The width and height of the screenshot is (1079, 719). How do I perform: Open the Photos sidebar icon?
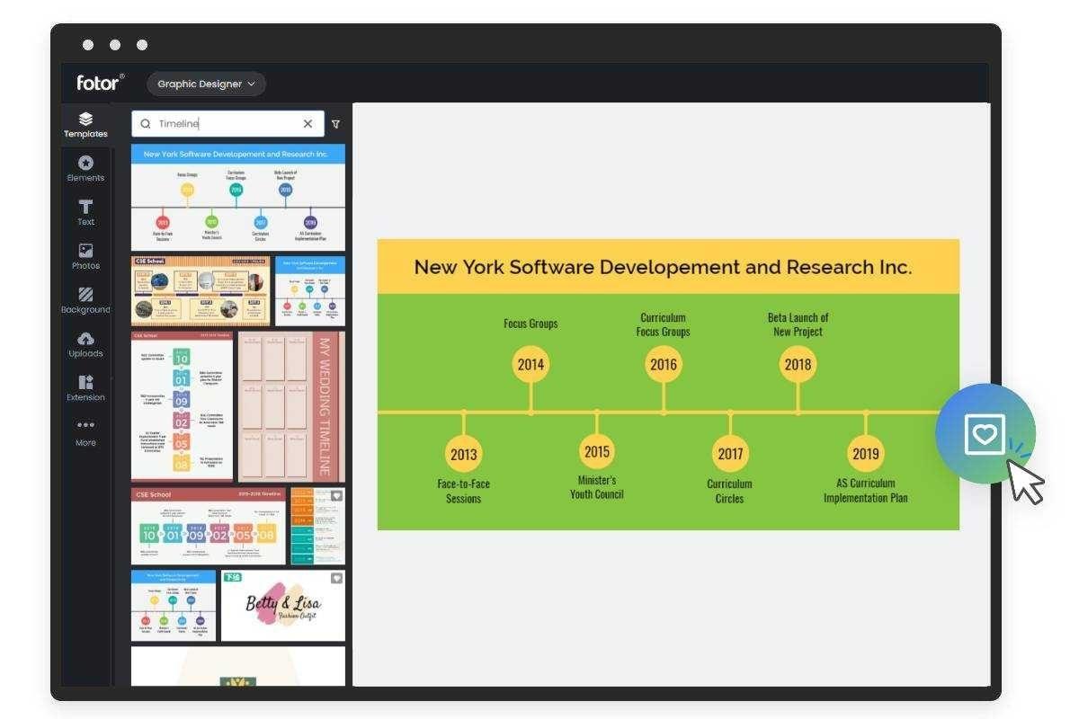(85, 257)
